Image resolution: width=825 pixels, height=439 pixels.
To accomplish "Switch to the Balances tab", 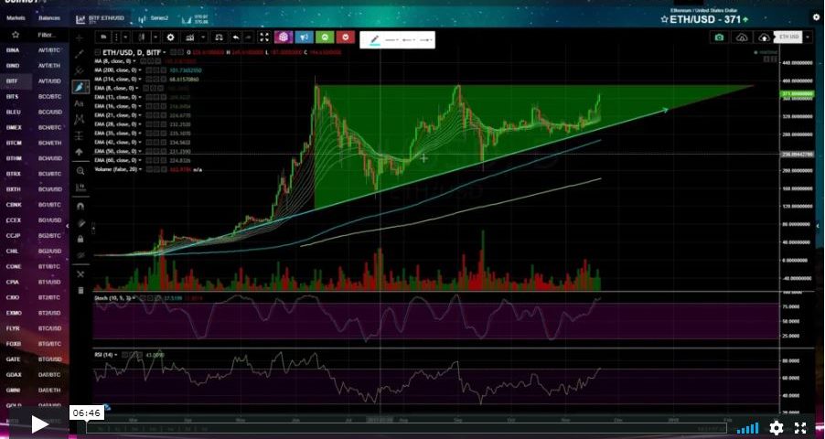I will coord(49,17).
